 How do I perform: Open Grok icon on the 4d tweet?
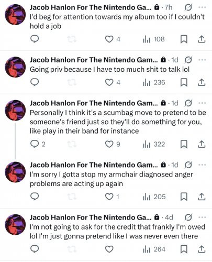point(188,217)
